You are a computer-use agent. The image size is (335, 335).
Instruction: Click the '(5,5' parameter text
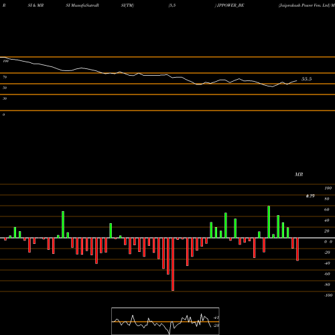pos(172,5)
